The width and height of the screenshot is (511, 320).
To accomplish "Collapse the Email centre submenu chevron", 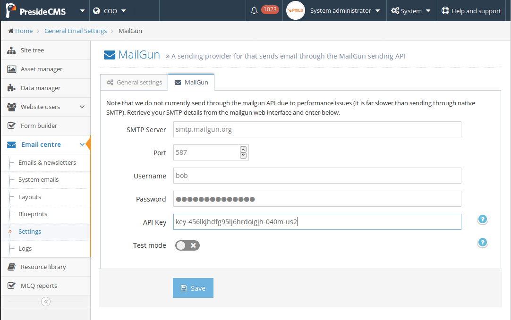I will click(82, 144).
